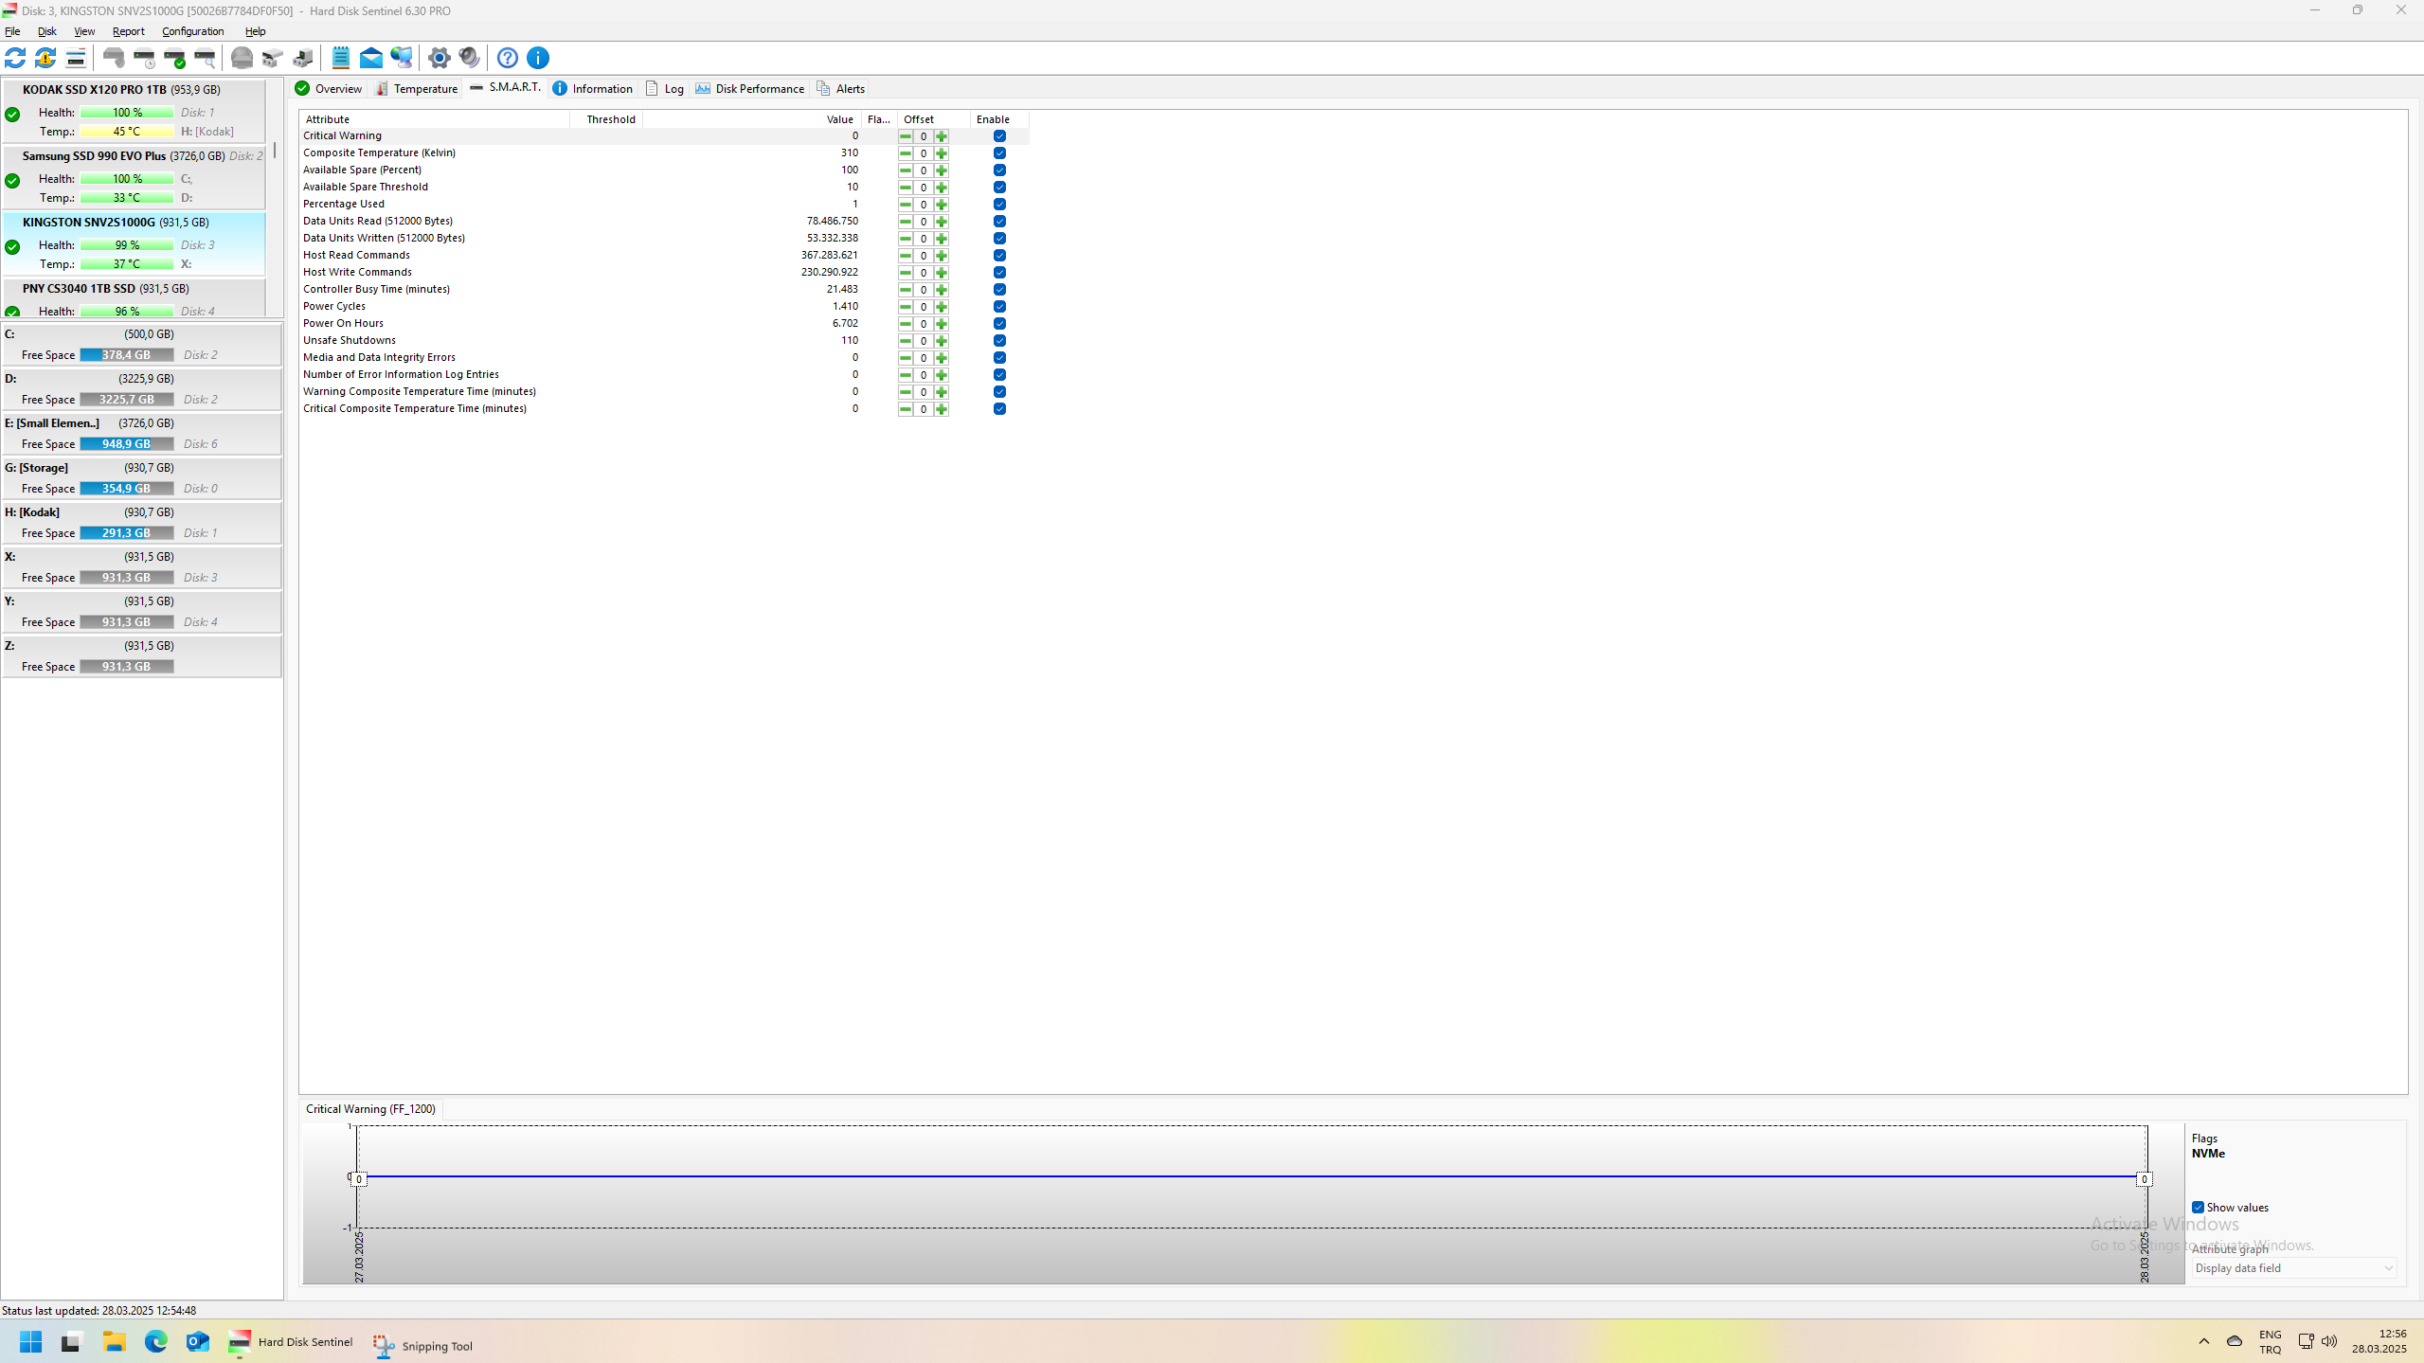This screenshot has width=2424, height=1363.
Task: Click the disk panel window icon in toolbar
Action: [76, 58]
